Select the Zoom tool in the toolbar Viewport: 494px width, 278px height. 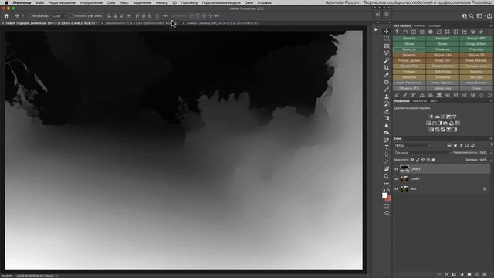pyautogui.click(x=386, y=177)
